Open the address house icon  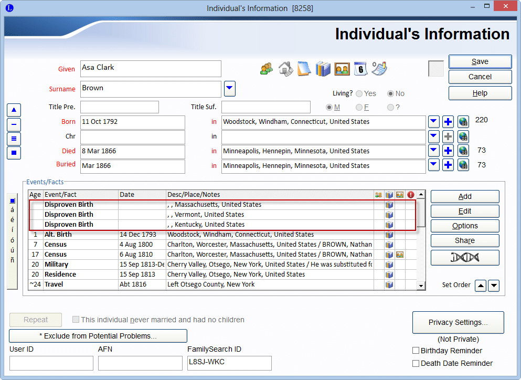pyautogui.click(x=285, y=69)
